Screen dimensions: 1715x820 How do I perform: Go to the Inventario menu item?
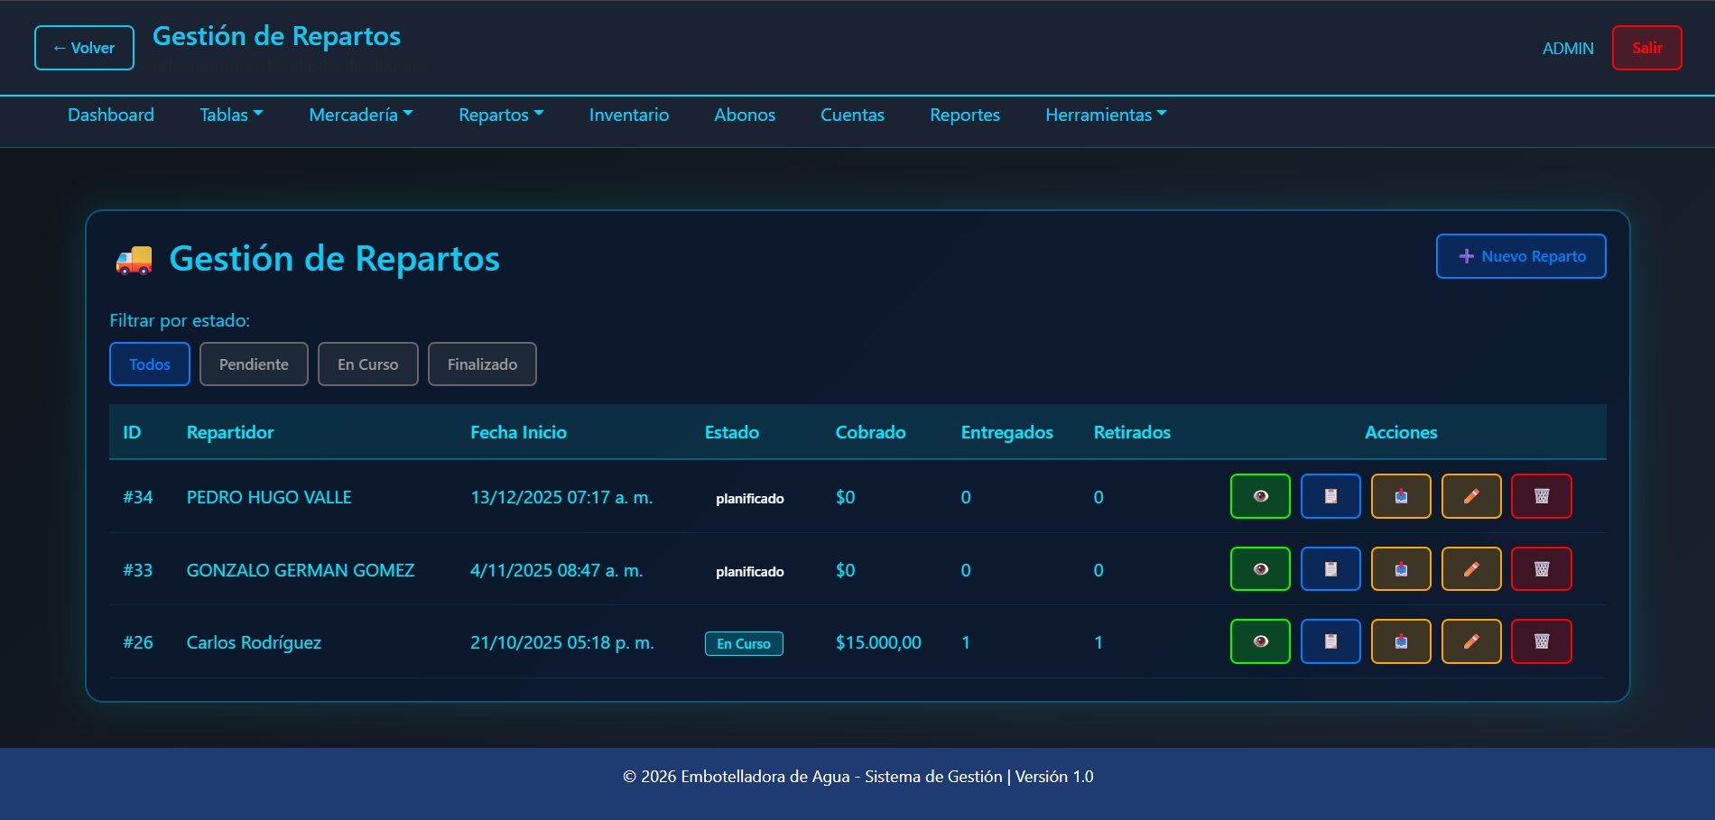pos(628,115)
